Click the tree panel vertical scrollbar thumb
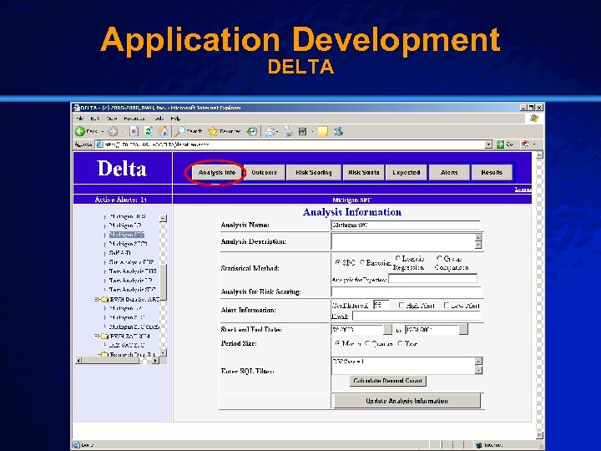 (164, 282)
